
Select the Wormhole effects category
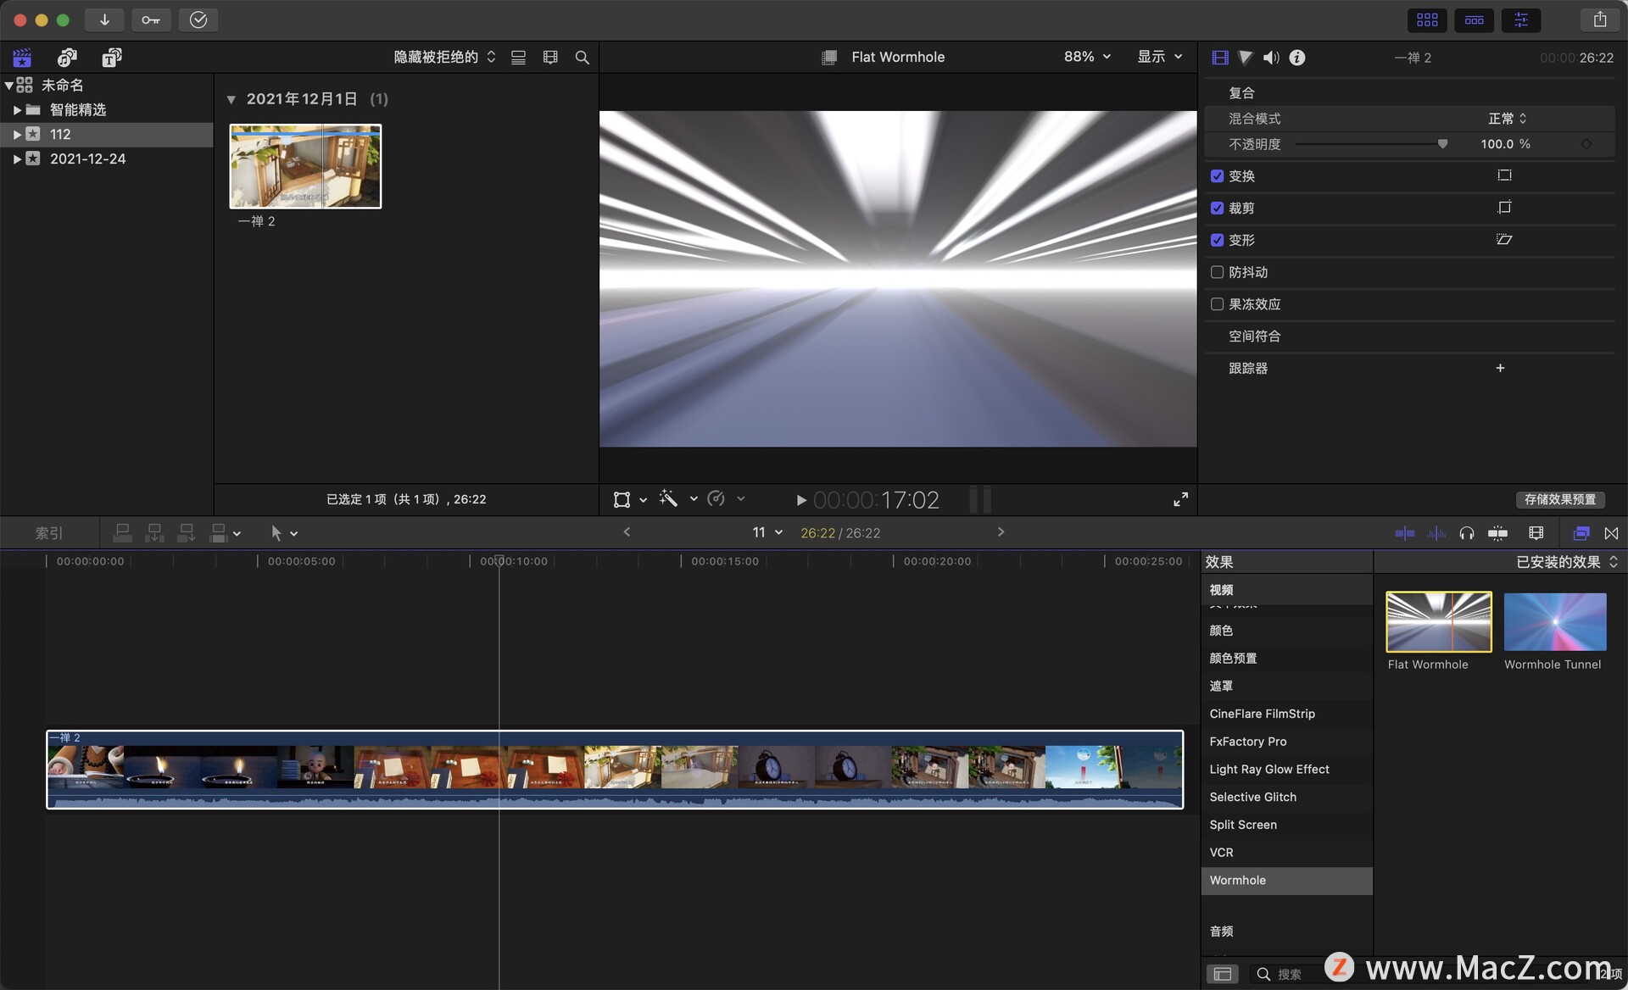click(1237, 880)
